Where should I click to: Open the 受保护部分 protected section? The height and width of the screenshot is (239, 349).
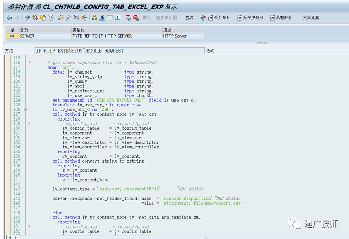click(x=250, y=18)
